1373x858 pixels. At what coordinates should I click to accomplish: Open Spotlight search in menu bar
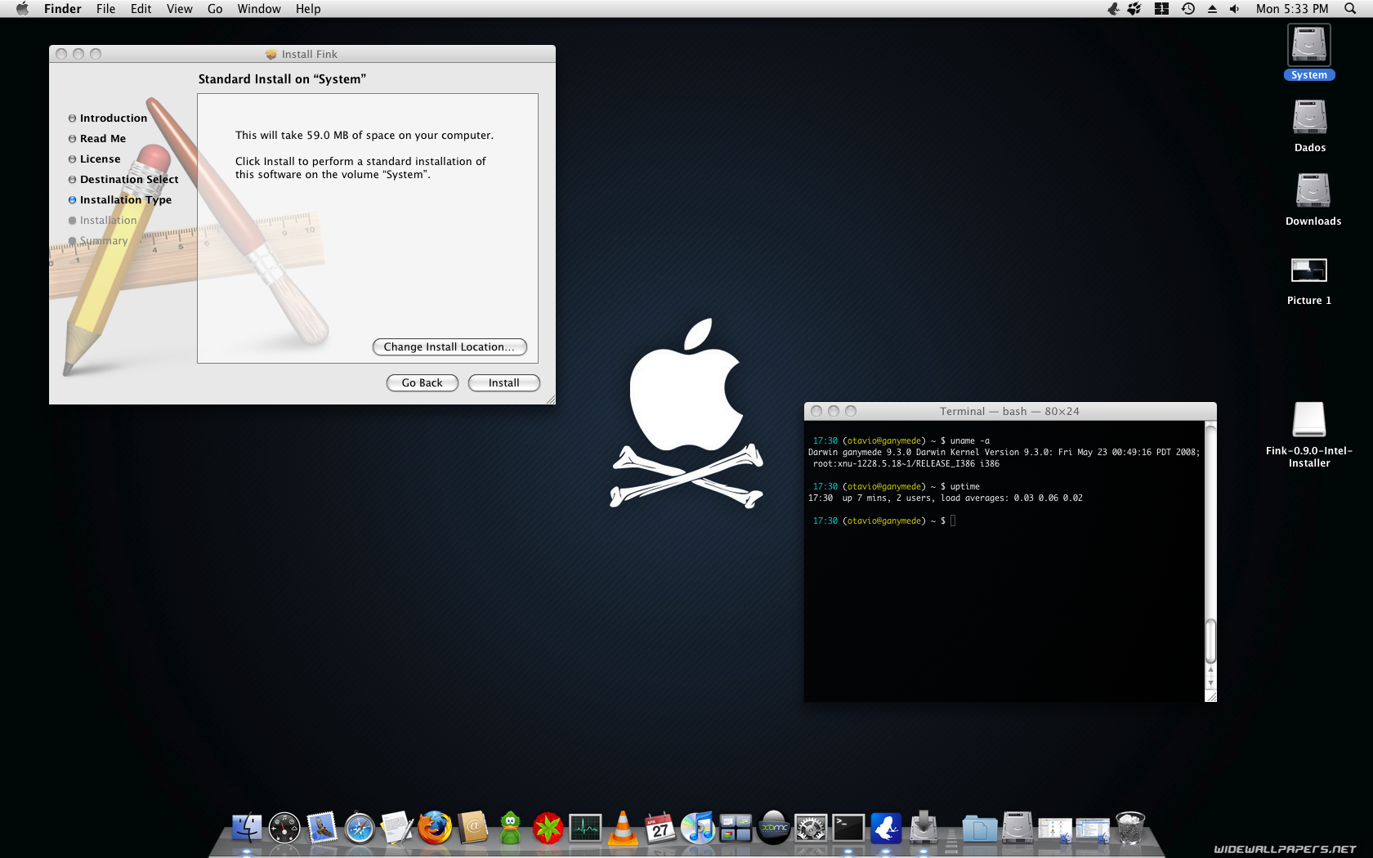point(1350,9)
